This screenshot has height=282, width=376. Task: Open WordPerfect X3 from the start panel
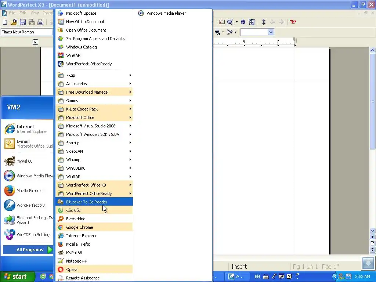click(x=28, y=205)
